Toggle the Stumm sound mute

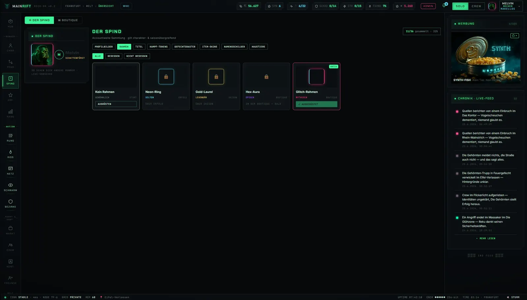513,297
